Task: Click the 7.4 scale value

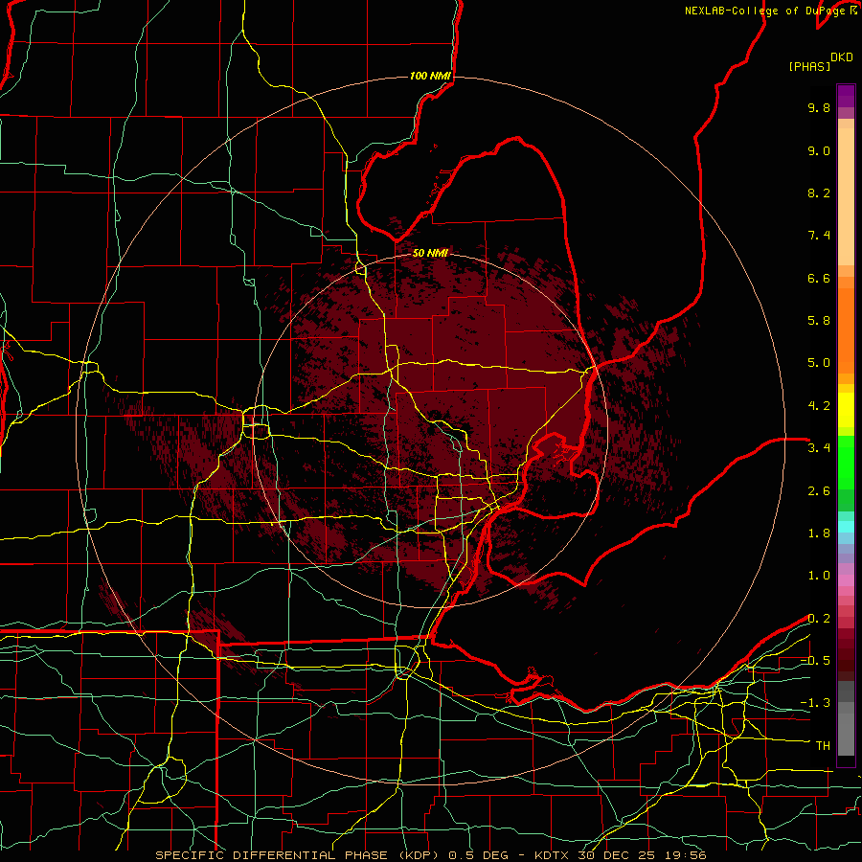Action: click(819, 236)
